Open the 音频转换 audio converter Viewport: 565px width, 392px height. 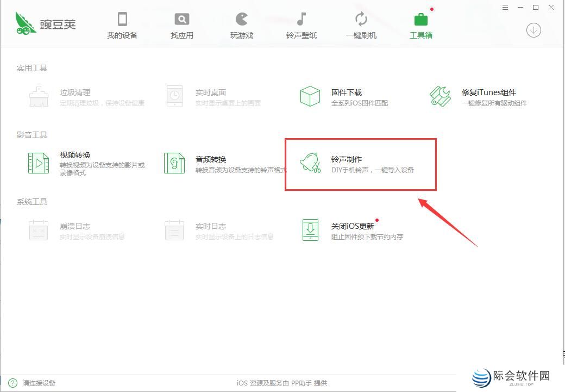pyautogui.click(x=174, y=163)
